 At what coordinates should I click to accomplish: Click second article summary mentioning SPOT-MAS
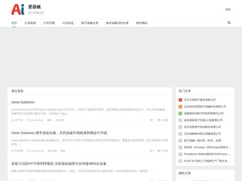click(90, 142)
